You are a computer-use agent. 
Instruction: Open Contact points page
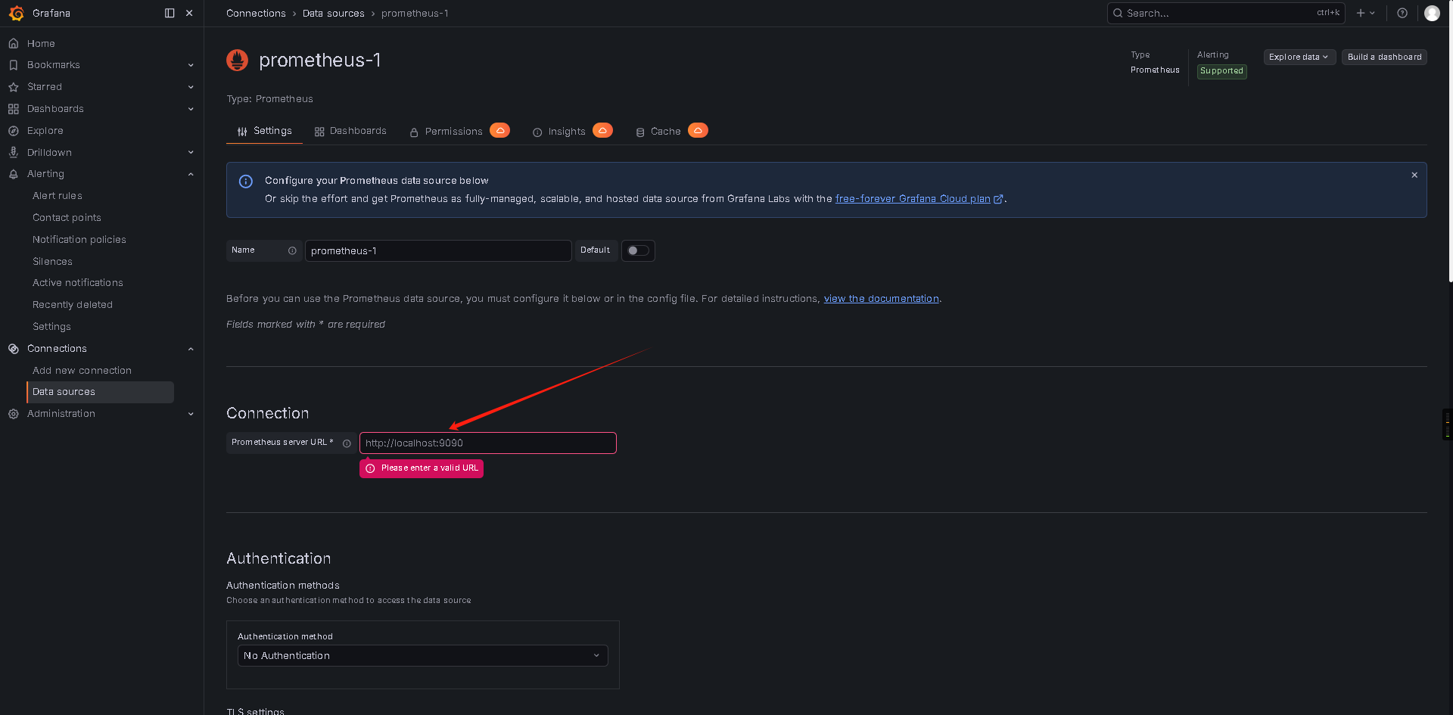pos(67,218)
